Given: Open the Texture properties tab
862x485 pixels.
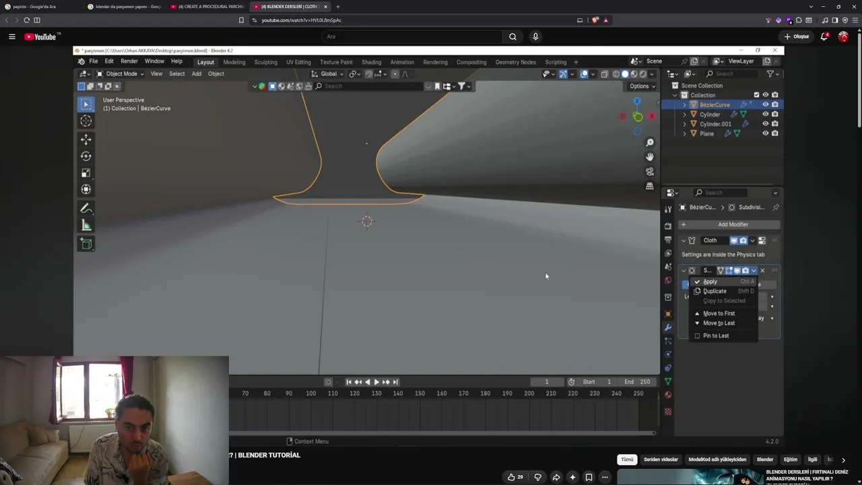Looking at the screenshot, I should pyautogui.click(x=668, y=412).
